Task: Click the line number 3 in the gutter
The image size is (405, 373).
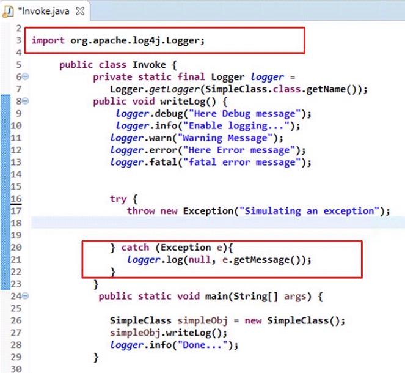Action: [x=19, y=40]
